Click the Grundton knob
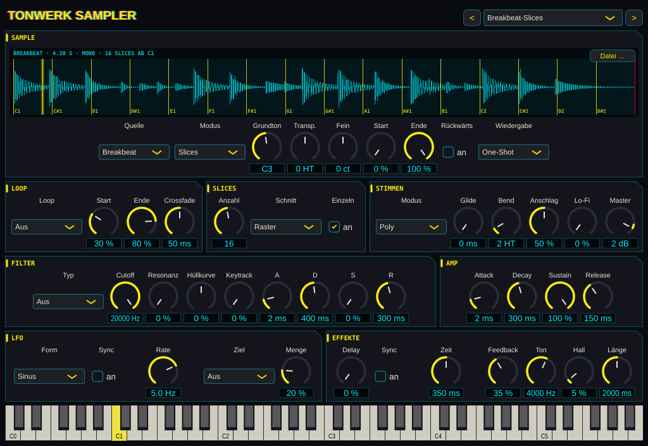648x446 pixels. click(267, 147)
